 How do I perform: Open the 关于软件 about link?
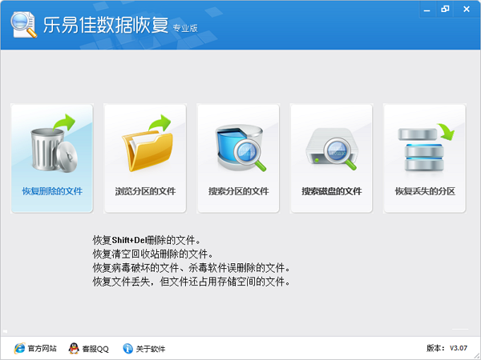[151, 349]
